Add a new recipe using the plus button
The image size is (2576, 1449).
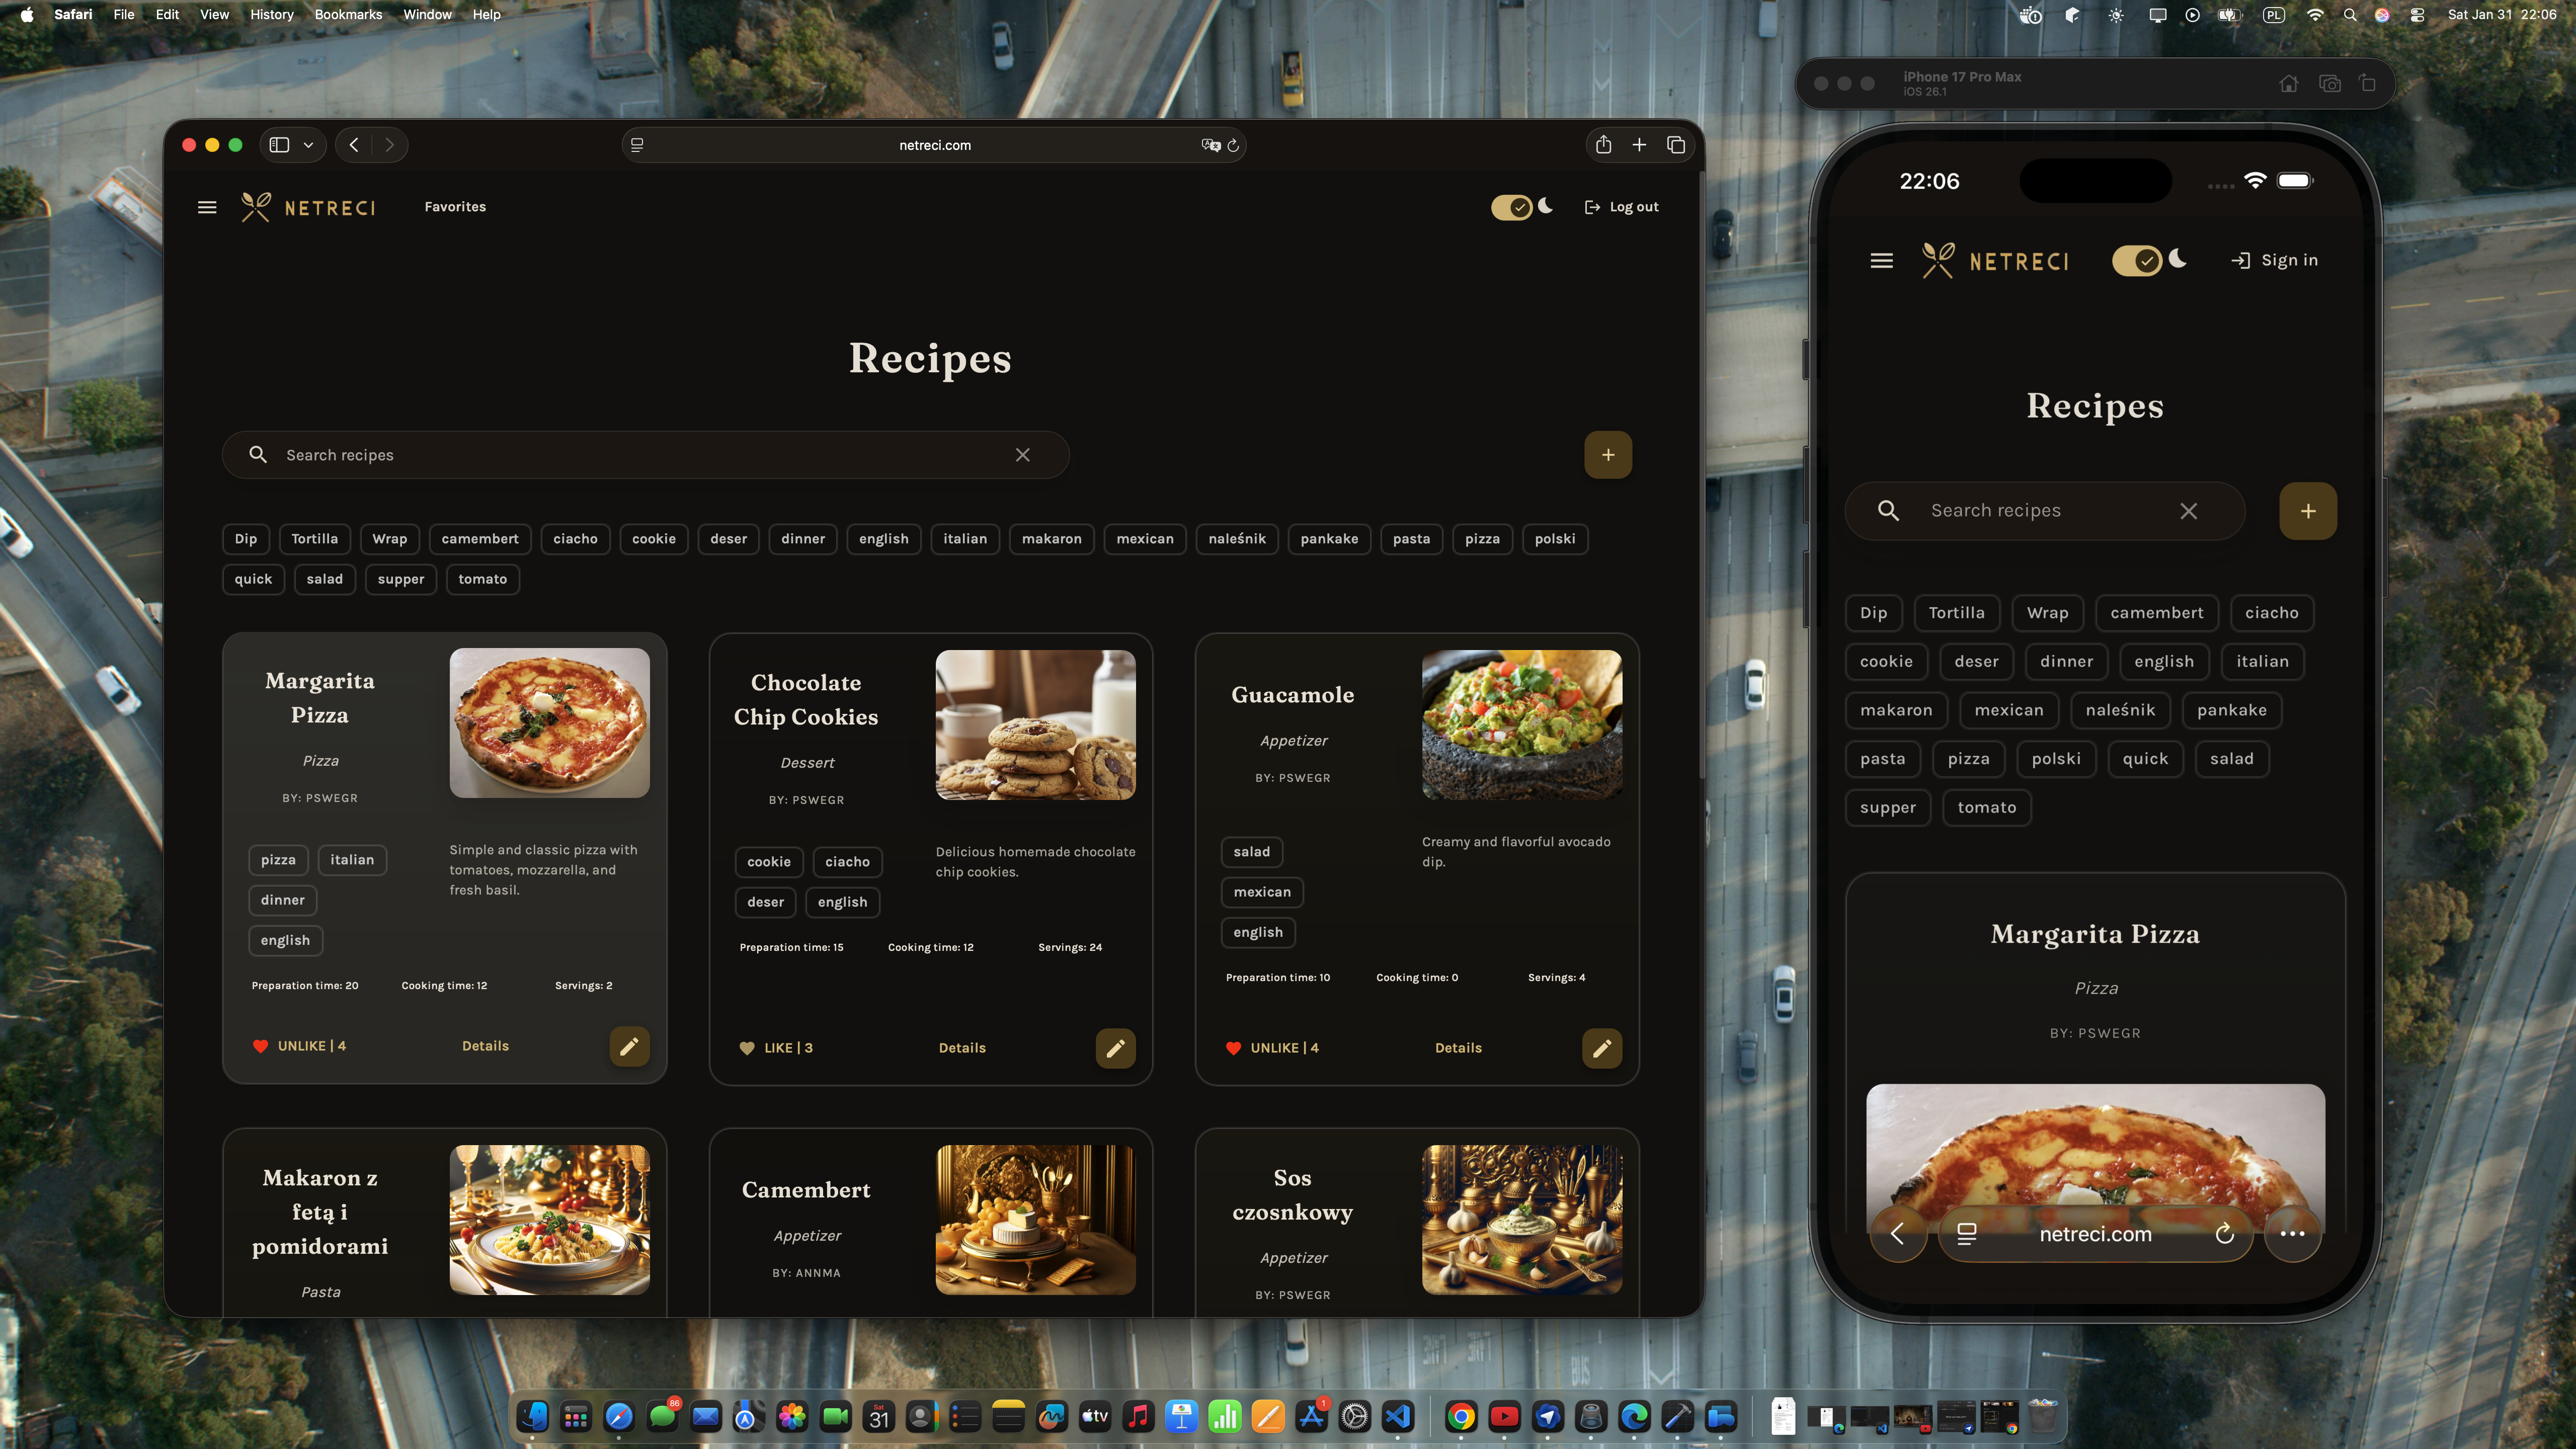[x=1608, y=454]
